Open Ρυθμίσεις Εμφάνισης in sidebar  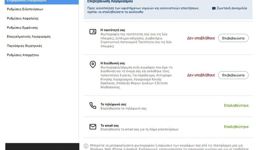22,28
